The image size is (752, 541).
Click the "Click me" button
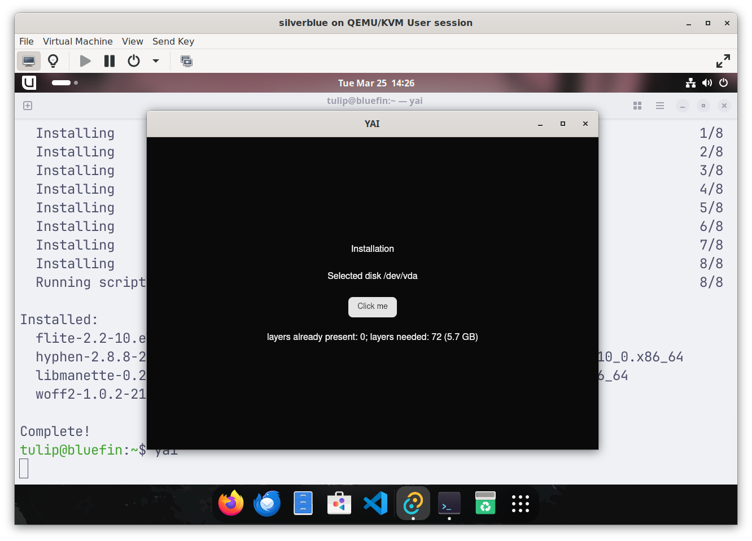373,307
